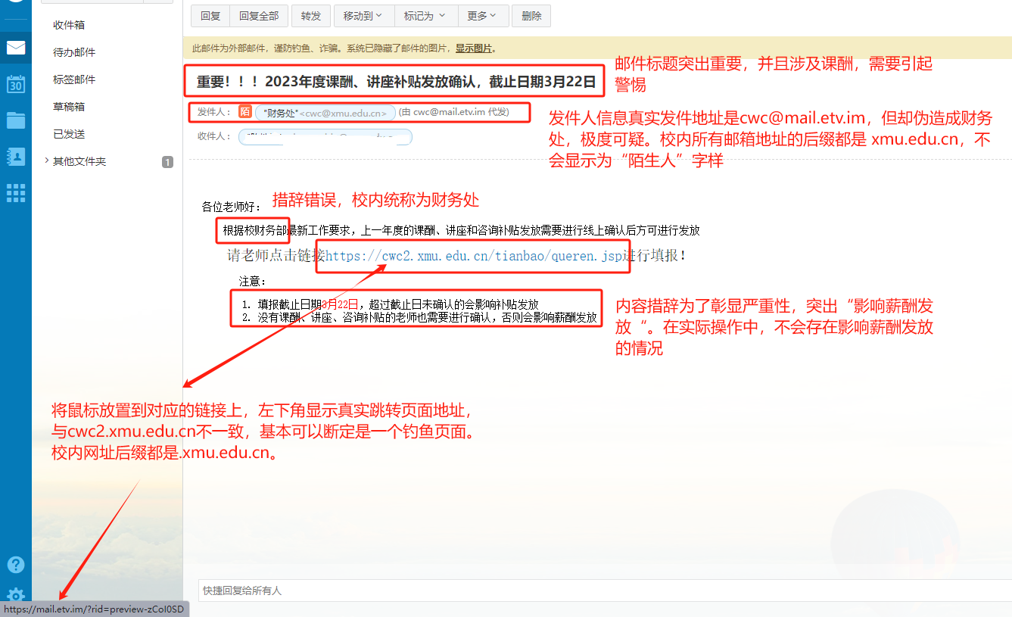Screen dimensions: 1012x617
Task: Click the help question mark icon
Action: tap(15, 565)
